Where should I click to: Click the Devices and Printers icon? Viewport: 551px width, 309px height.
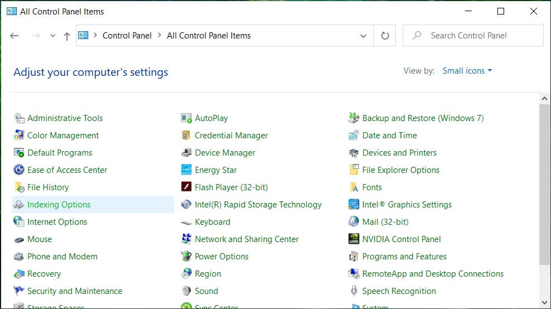pyautogui.click(x=353, y=153)
